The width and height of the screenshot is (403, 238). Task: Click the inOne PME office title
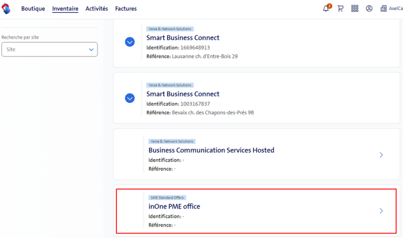click(x=174, y=206)
